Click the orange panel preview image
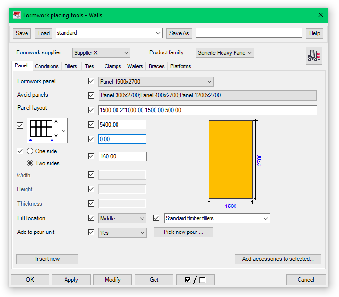 [231, 159]
